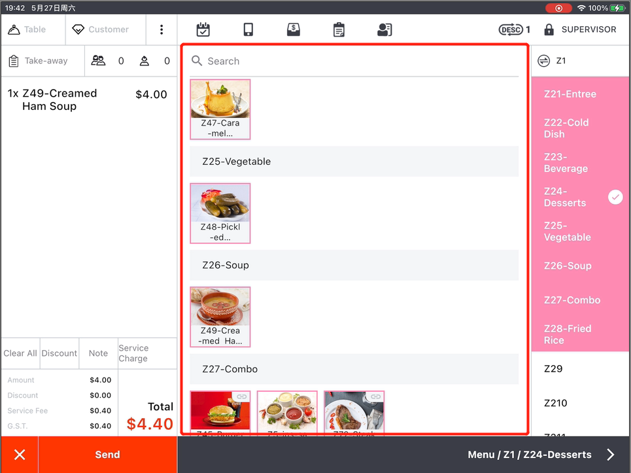631x473 pixels.
Task: Tap the mobile device icon
Action: [x=248, y=29]
